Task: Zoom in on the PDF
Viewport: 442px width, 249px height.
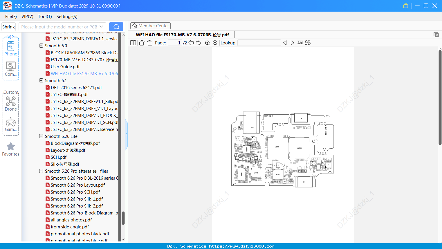Action: [208, 43]
